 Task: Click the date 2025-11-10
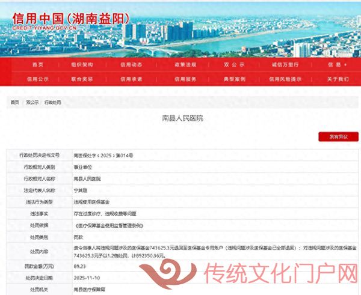87,278
